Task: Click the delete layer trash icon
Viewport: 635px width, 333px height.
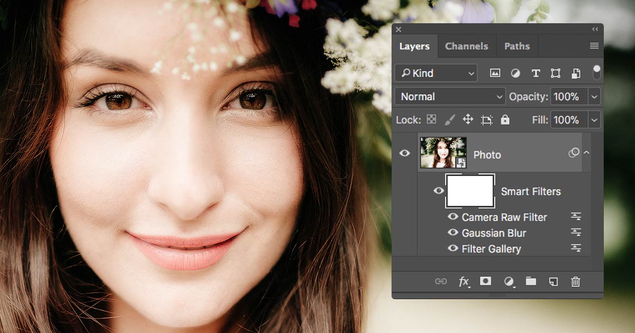Action: click(x=576, y=282)
